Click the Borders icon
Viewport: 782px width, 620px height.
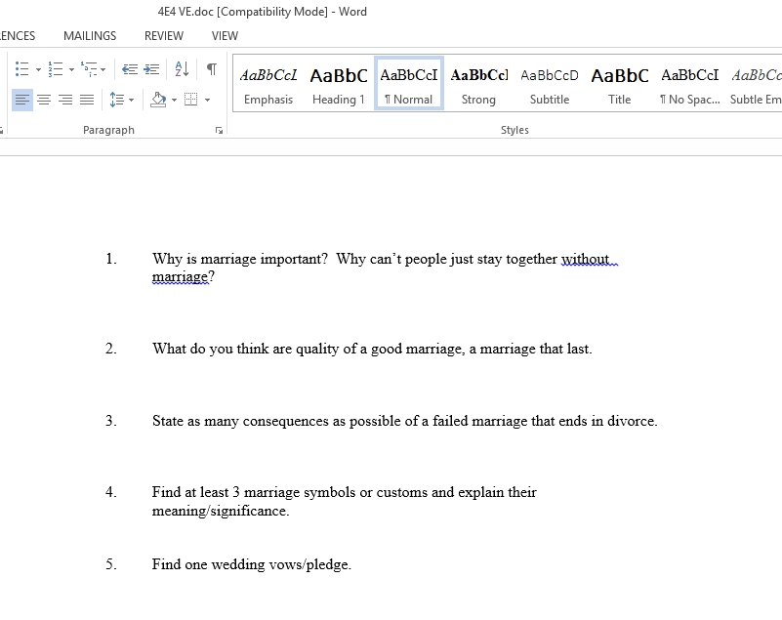pos(191,100)
